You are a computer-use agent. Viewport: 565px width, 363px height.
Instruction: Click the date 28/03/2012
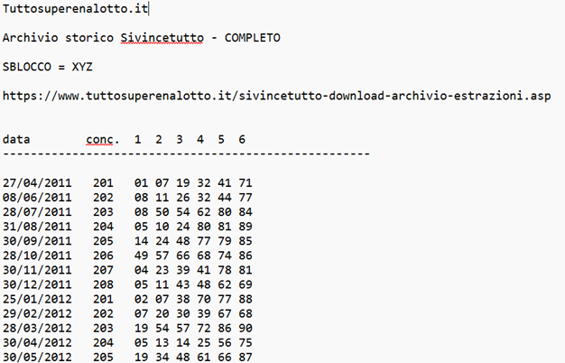(x=37, y=327)
